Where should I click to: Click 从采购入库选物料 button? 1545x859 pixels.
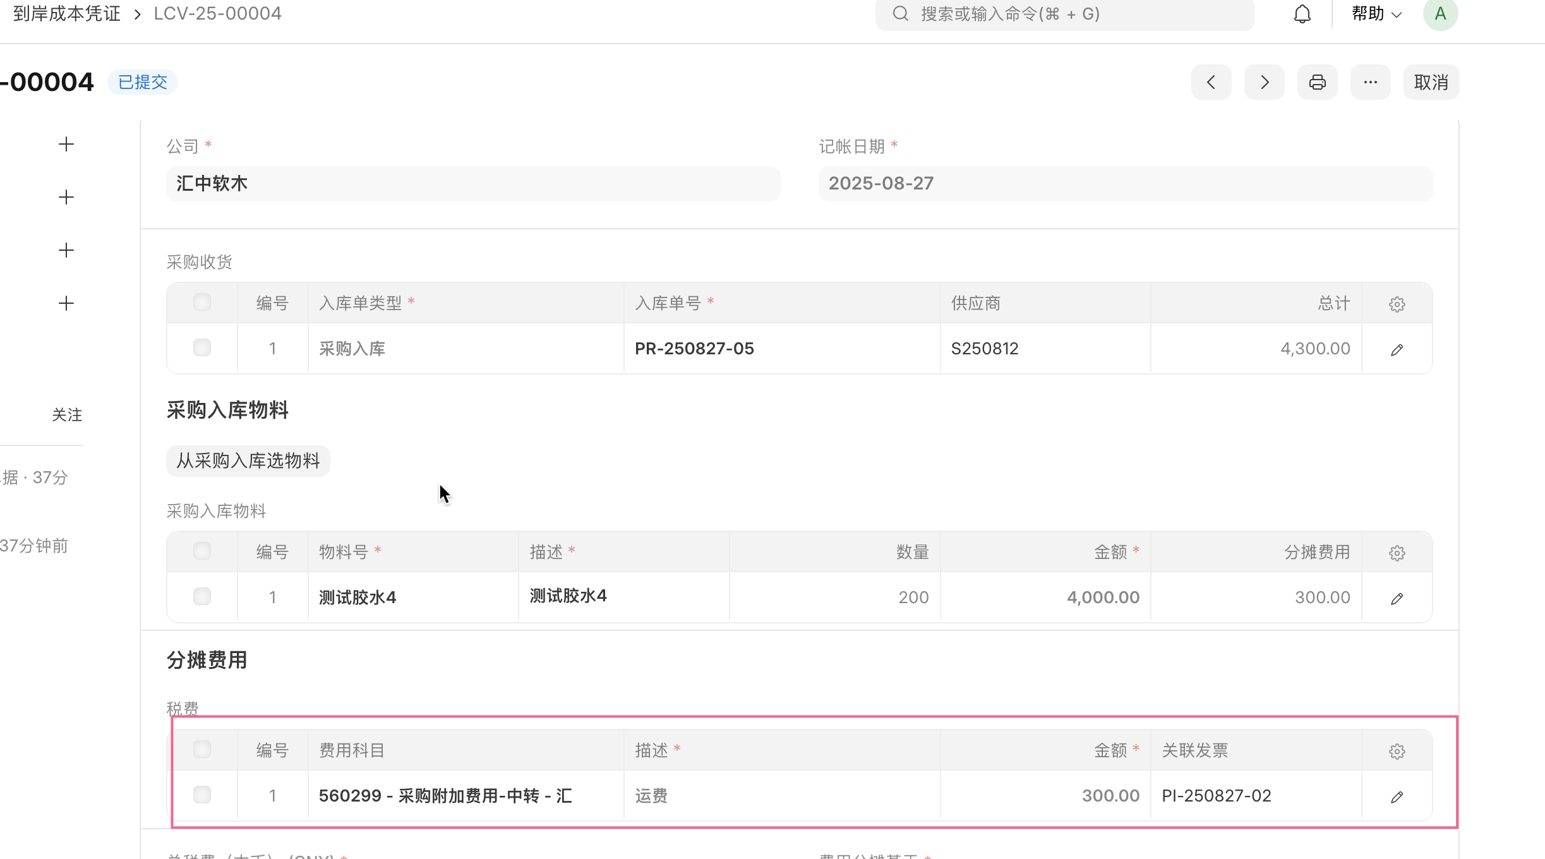click(248, 460)
